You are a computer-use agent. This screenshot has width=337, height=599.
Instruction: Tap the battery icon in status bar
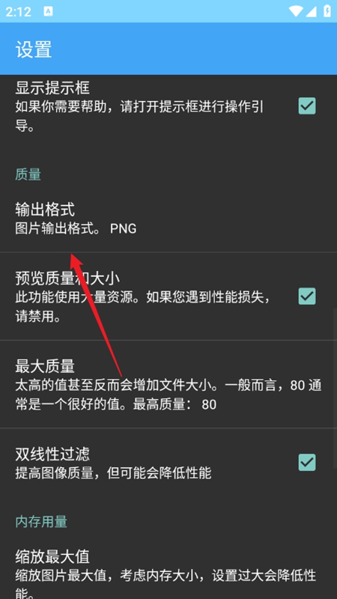click(x=327, y=11)
